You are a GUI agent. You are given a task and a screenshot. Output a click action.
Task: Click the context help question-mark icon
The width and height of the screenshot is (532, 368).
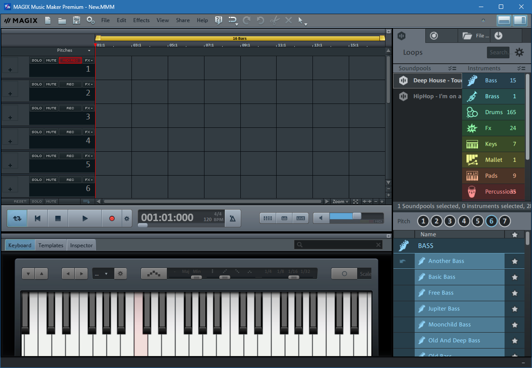(x=219, y=20)
